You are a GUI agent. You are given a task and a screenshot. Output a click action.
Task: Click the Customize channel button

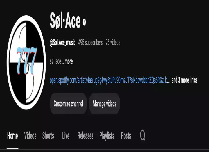(68, 104)
